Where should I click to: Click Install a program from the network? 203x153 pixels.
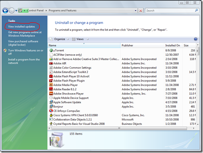click(24, 61)
